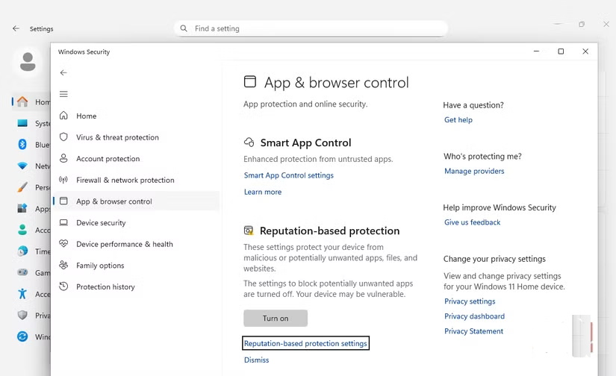Open Smart App Control settings link
The height and width of the screenshot is (376, 616).
coord(288,175)
